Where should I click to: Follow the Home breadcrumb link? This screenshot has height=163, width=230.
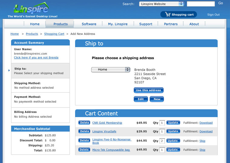pos(15,34)
